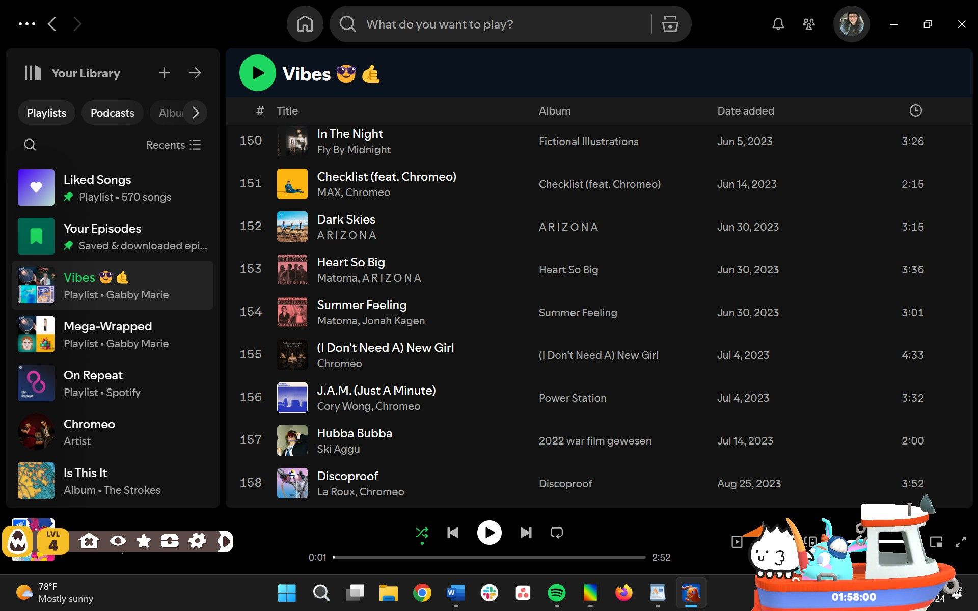Skip to the previous track
Viewport: 978px width, 611px height.
tap(453, 533)
